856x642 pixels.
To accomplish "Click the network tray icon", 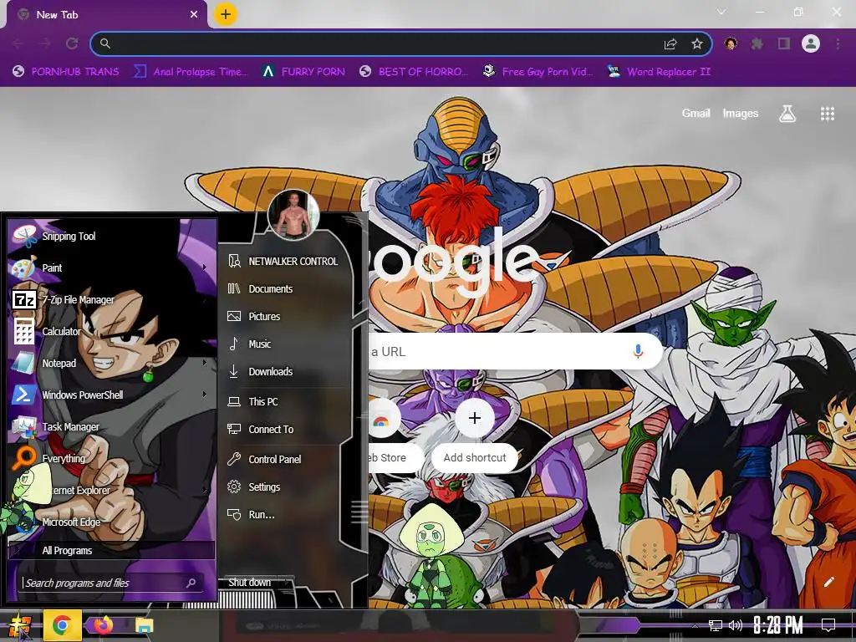I will point(716,625).
